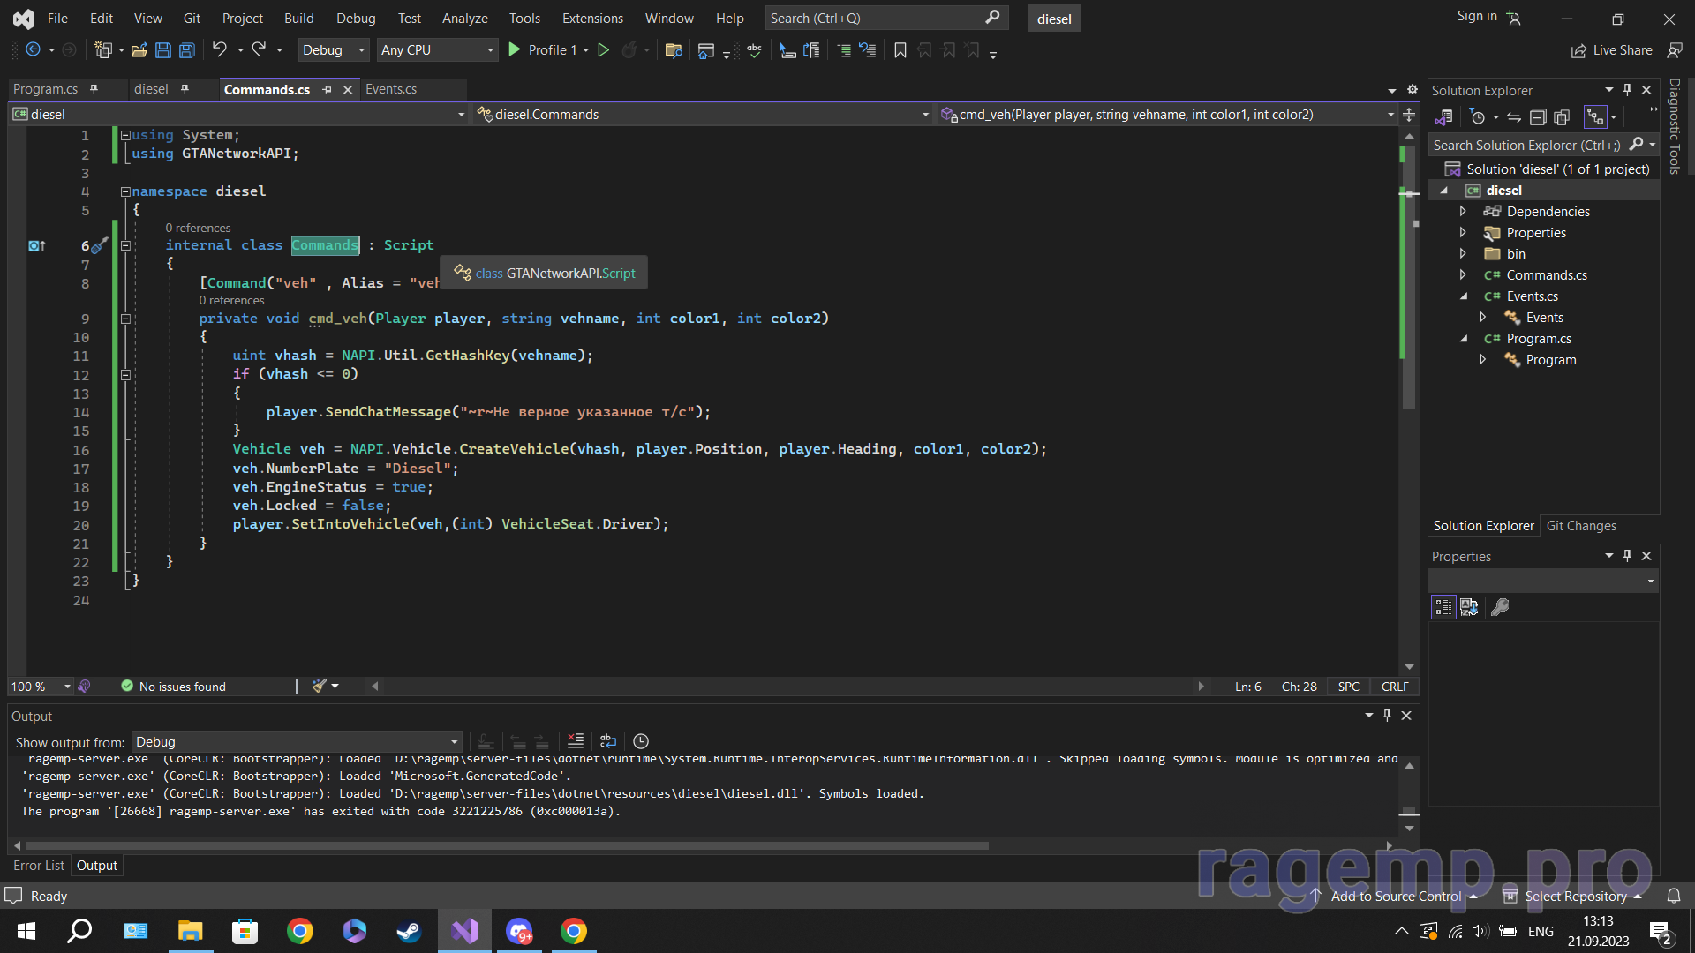Open the Show output from dropdown
Image resolution: width=1695 pixels, height=953 pixels.
(x=297, y=742)
